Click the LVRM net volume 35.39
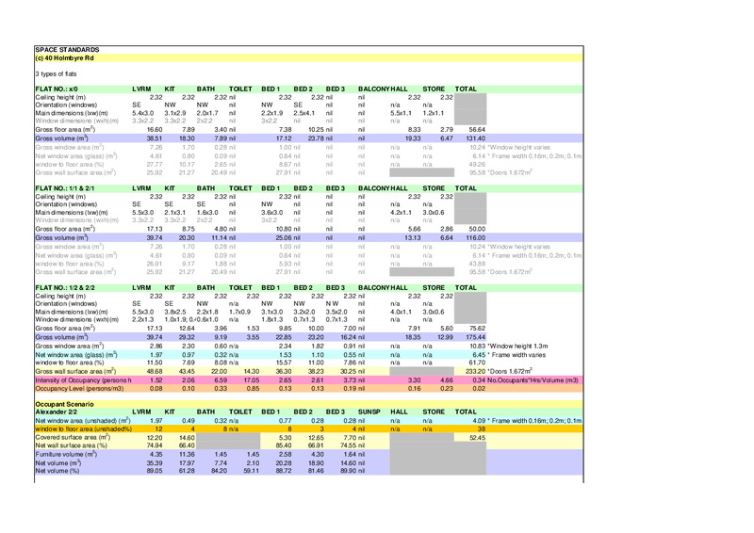 pos(155,463)
